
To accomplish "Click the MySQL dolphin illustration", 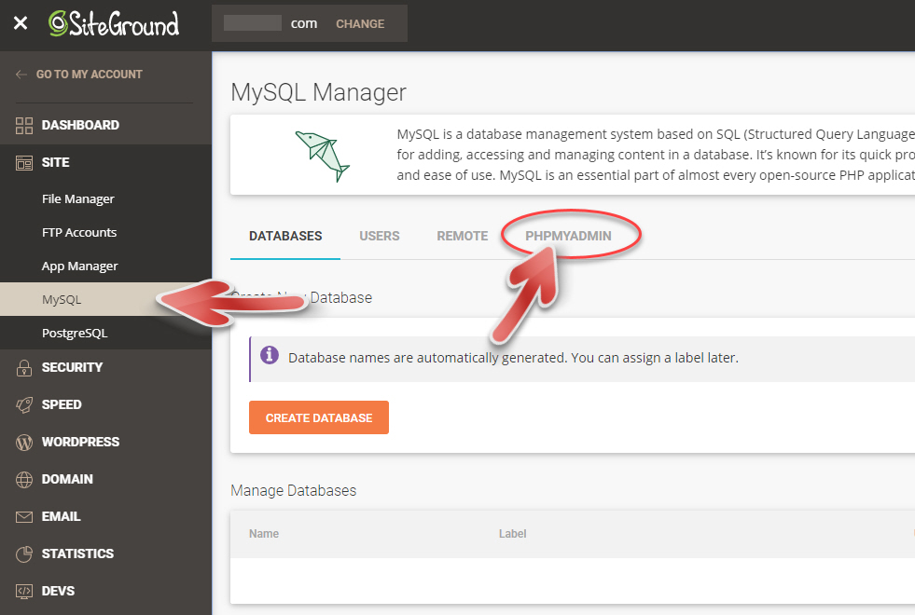I will point(322,156).
